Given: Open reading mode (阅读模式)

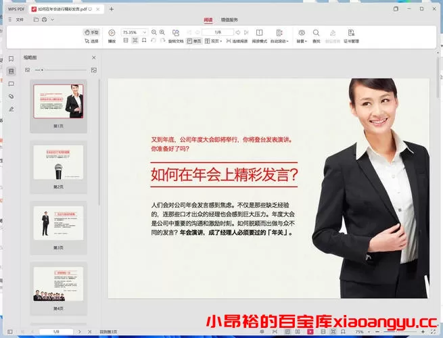Looking at the screenshot, I should coord(259,36).
